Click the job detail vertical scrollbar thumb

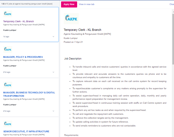(x=173, y=39)
